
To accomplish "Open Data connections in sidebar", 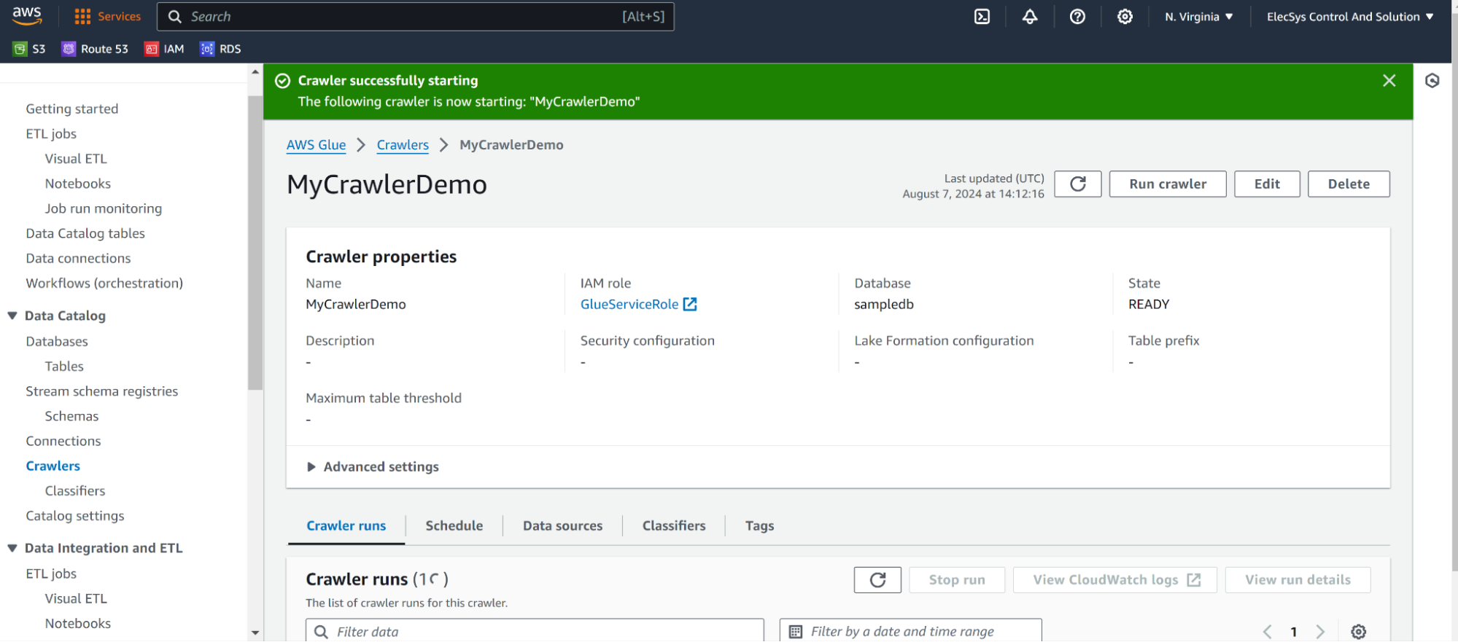I will [79, 258].
